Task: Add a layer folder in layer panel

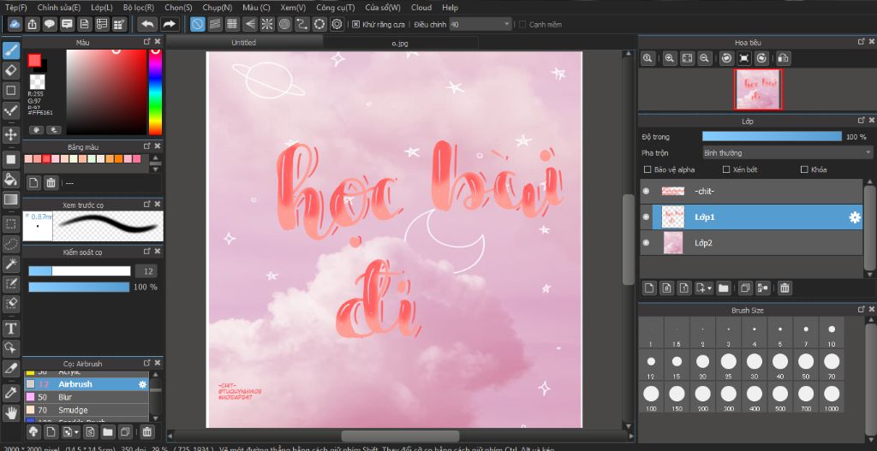Action: coord(723,288)
